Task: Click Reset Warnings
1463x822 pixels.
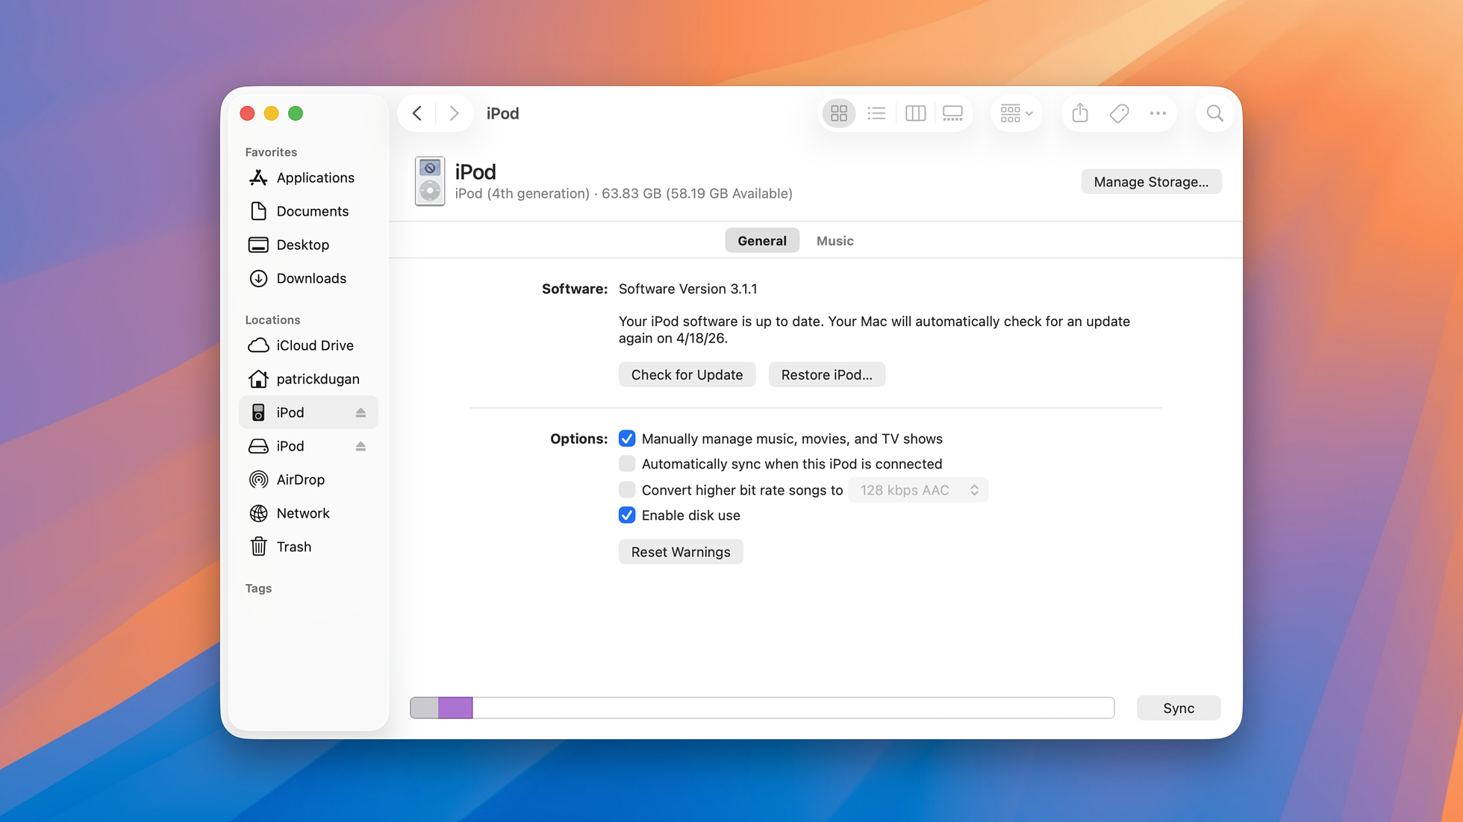Action: 681,552
